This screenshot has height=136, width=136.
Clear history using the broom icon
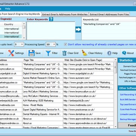coord(92,53)
